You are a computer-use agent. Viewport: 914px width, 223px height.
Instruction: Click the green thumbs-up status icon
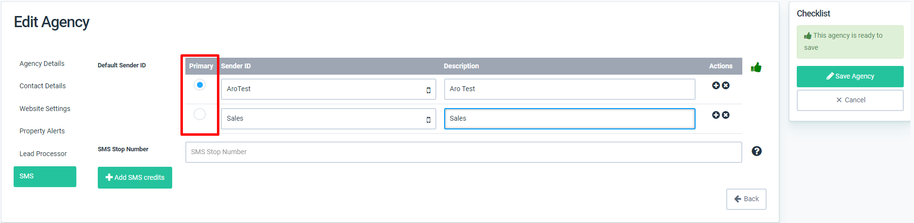coord(756,67)
